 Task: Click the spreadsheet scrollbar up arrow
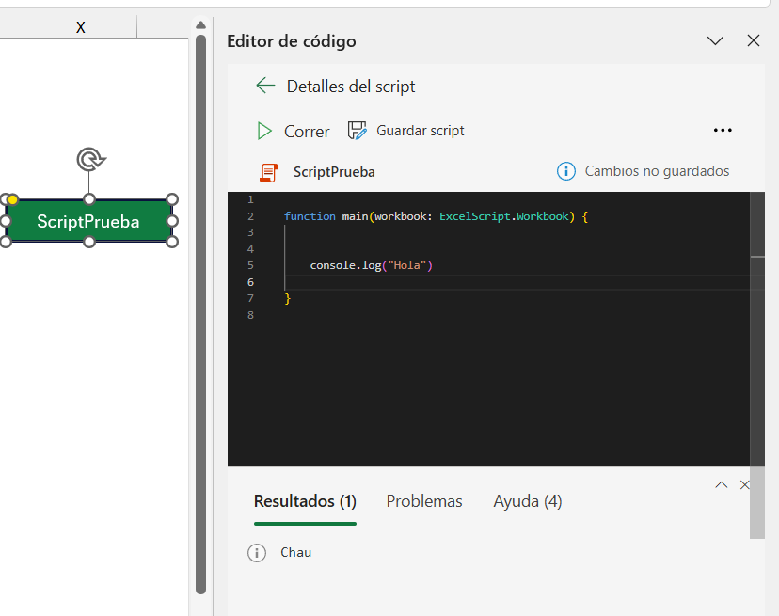point(200,24)
